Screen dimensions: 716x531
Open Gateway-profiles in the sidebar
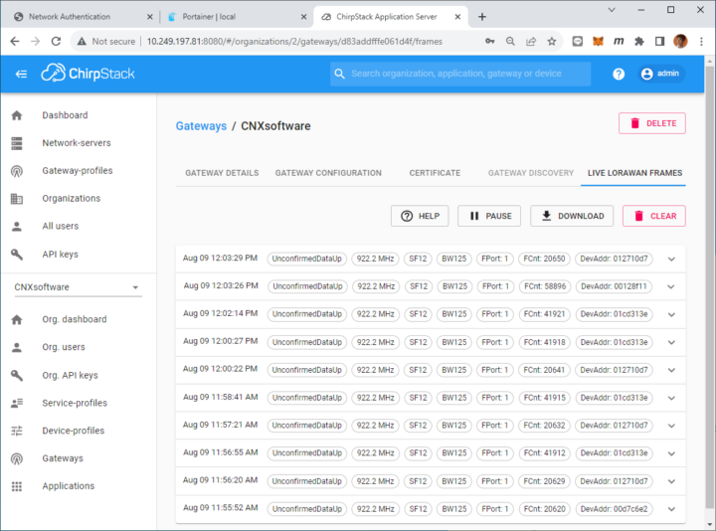pyautogui.click(x=78, y=170)
